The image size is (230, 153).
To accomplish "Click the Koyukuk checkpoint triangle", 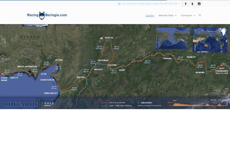I will [x=99, y=63].
